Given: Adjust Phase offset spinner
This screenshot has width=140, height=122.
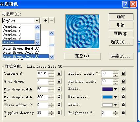Looking at the screenshot, I should [x=51, y=105].
